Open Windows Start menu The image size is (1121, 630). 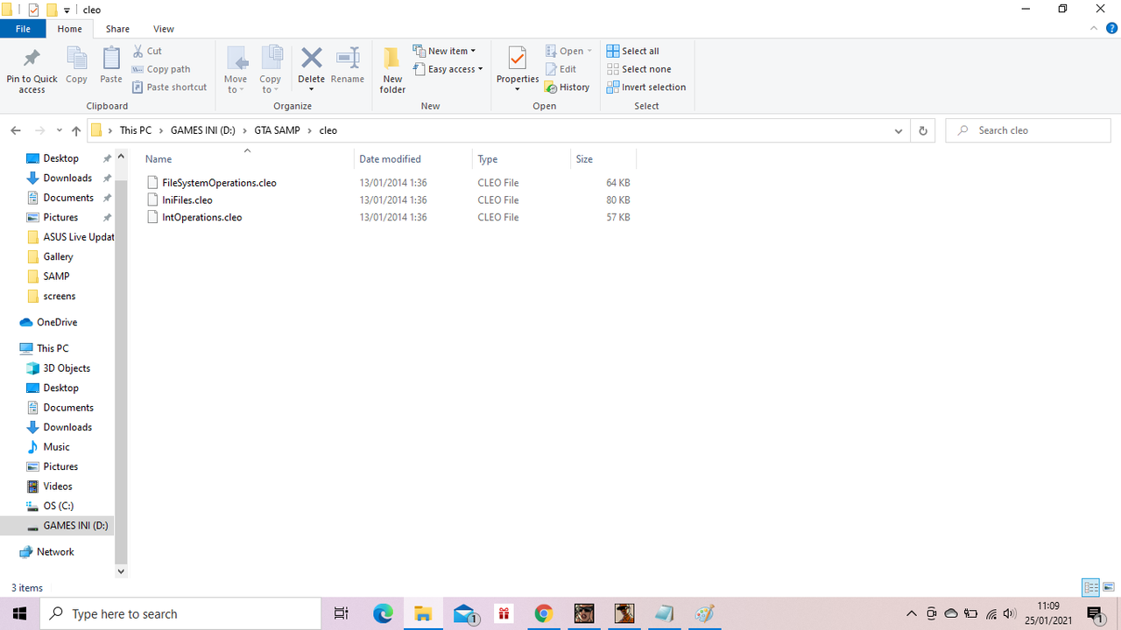coord(19,613)
